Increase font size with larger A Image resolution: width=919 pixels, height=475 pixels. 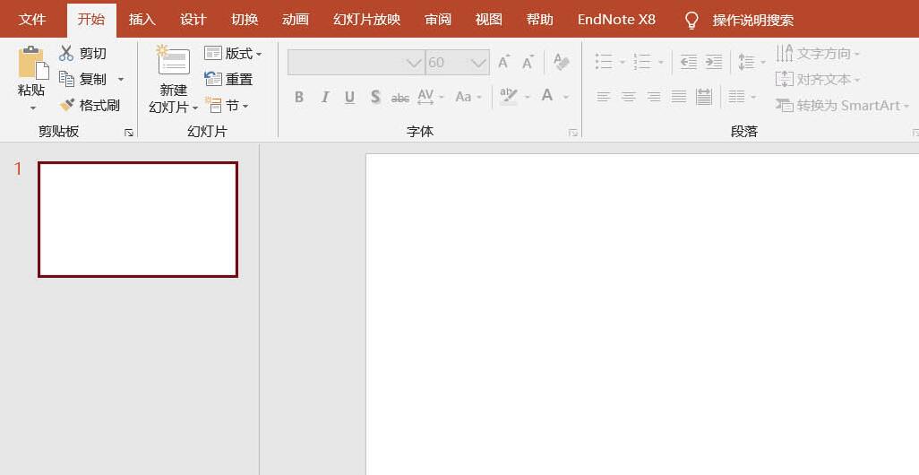(503, 62)
